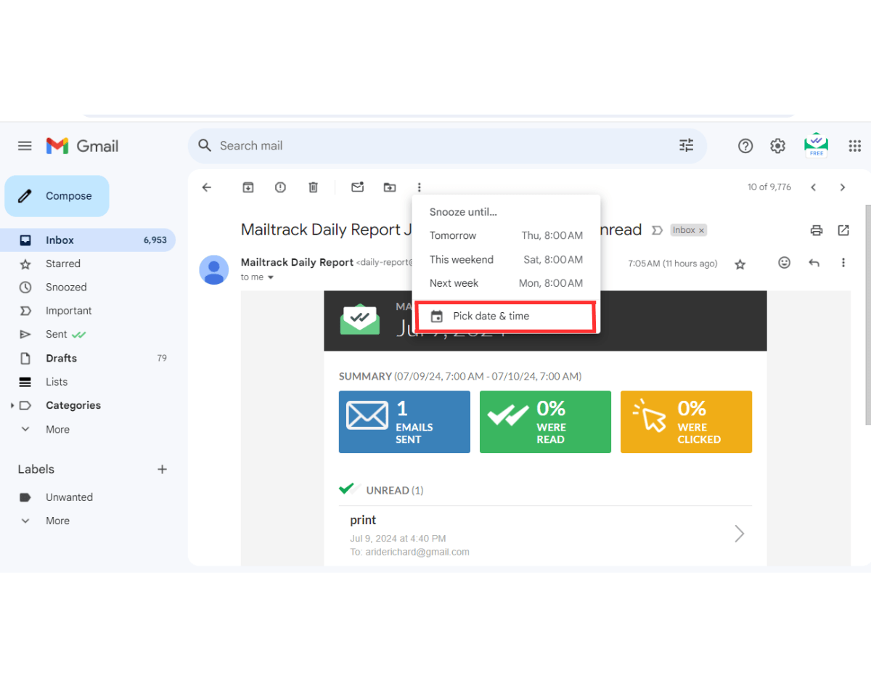This screenshot has height=697, width=871.
Task: Click the '10 of 9,776' counter
Action: (769, 187)
